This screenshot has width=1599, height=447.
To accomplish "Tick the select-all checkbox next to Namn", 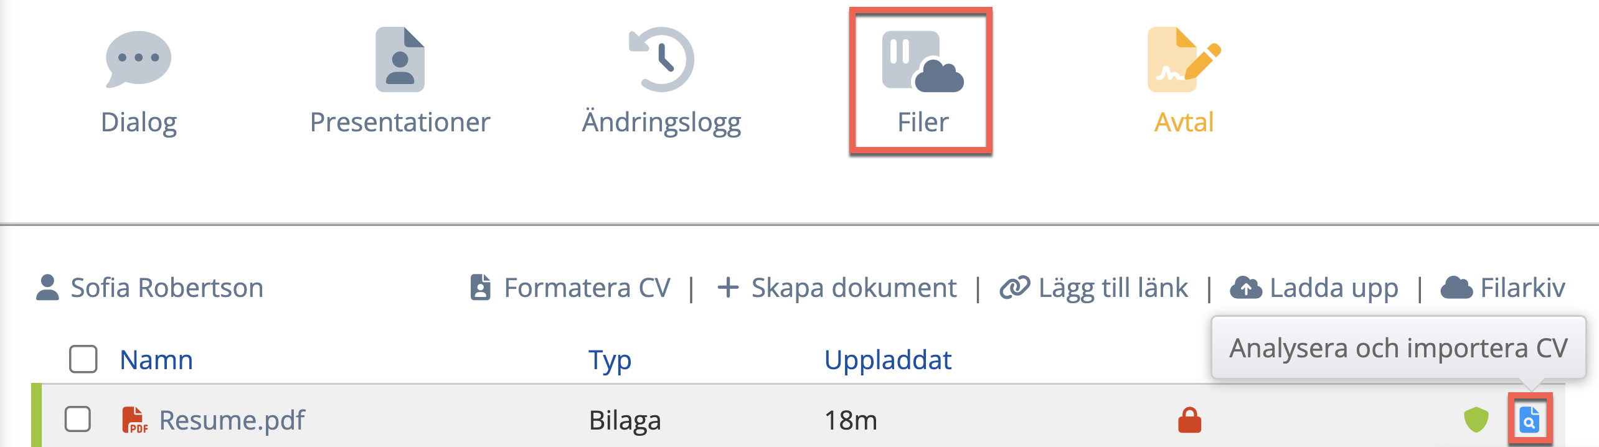I will click(x=83, y=359).
